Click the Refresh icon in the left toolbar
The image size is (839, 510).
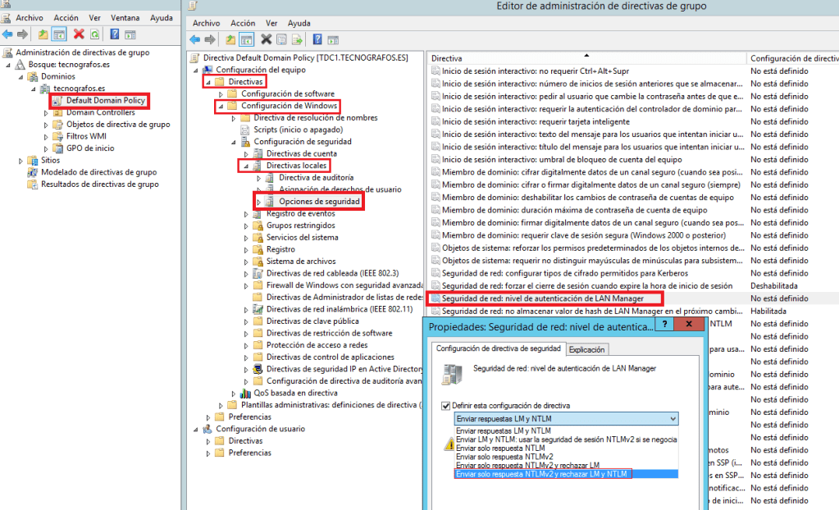(x=93, y=34)
